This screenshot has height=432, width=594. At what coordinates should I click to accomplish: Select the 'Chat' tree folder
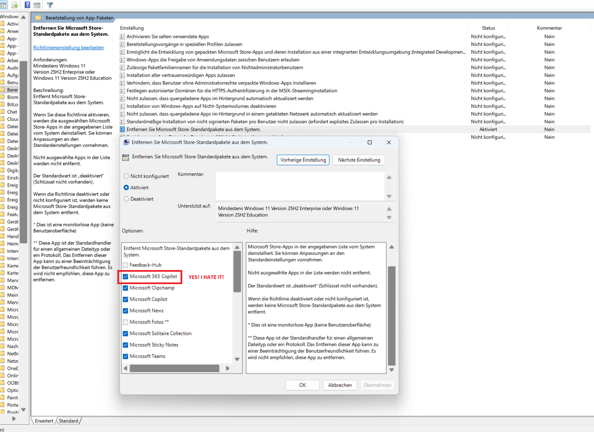[12, 112]
